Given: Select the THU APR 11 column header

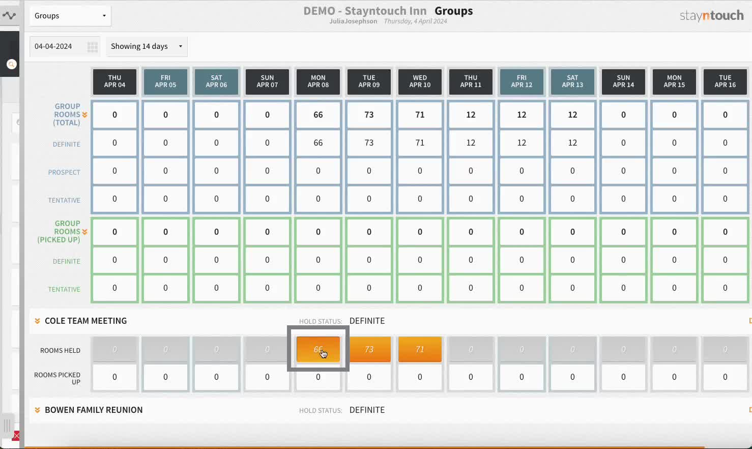Looking at the screenshot, I should click(471, 81).
